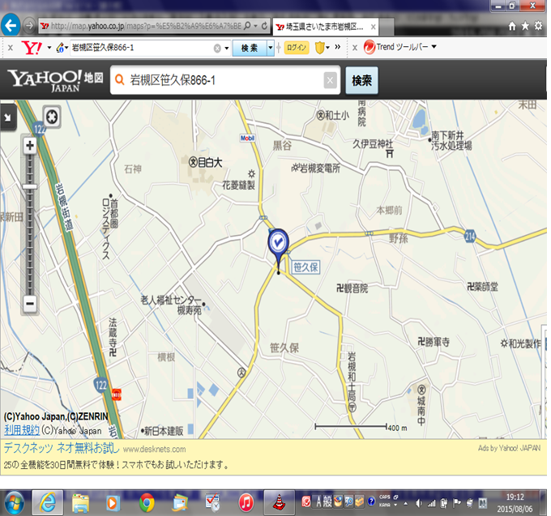The height and width of the screenshot is (516, 551).
Task: Open favorites with the star icon
Action: coord(525,26)
